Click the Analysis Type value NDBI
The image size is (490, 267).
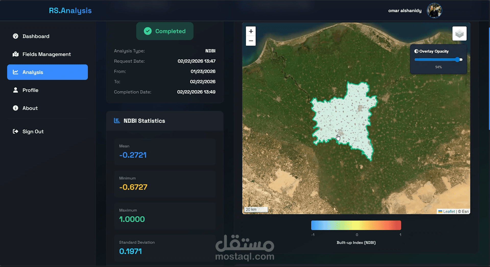210,51
